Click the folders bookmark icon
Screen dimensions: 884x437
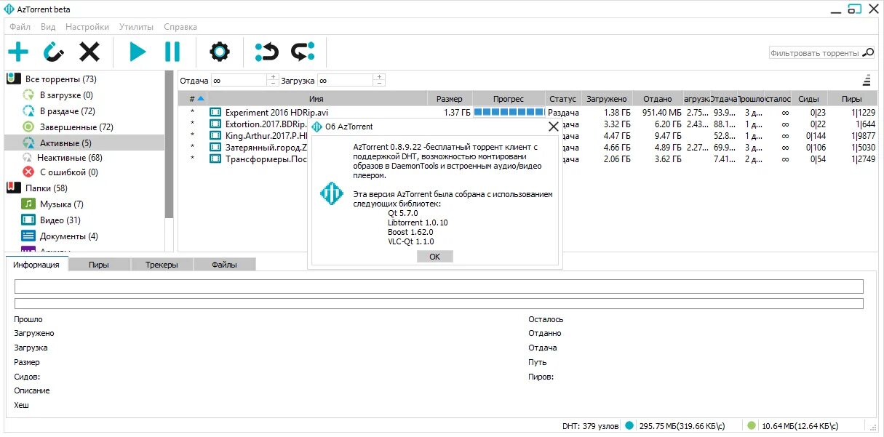(13, 188)
